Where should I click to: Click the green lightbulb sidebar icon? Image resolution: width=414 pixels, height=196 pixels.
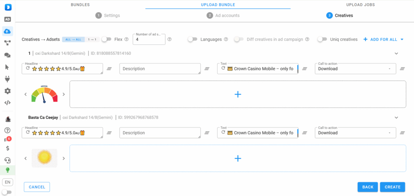point(8,170)
